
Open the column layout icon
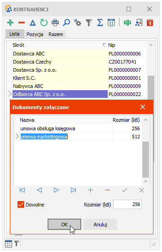point(111,23)
